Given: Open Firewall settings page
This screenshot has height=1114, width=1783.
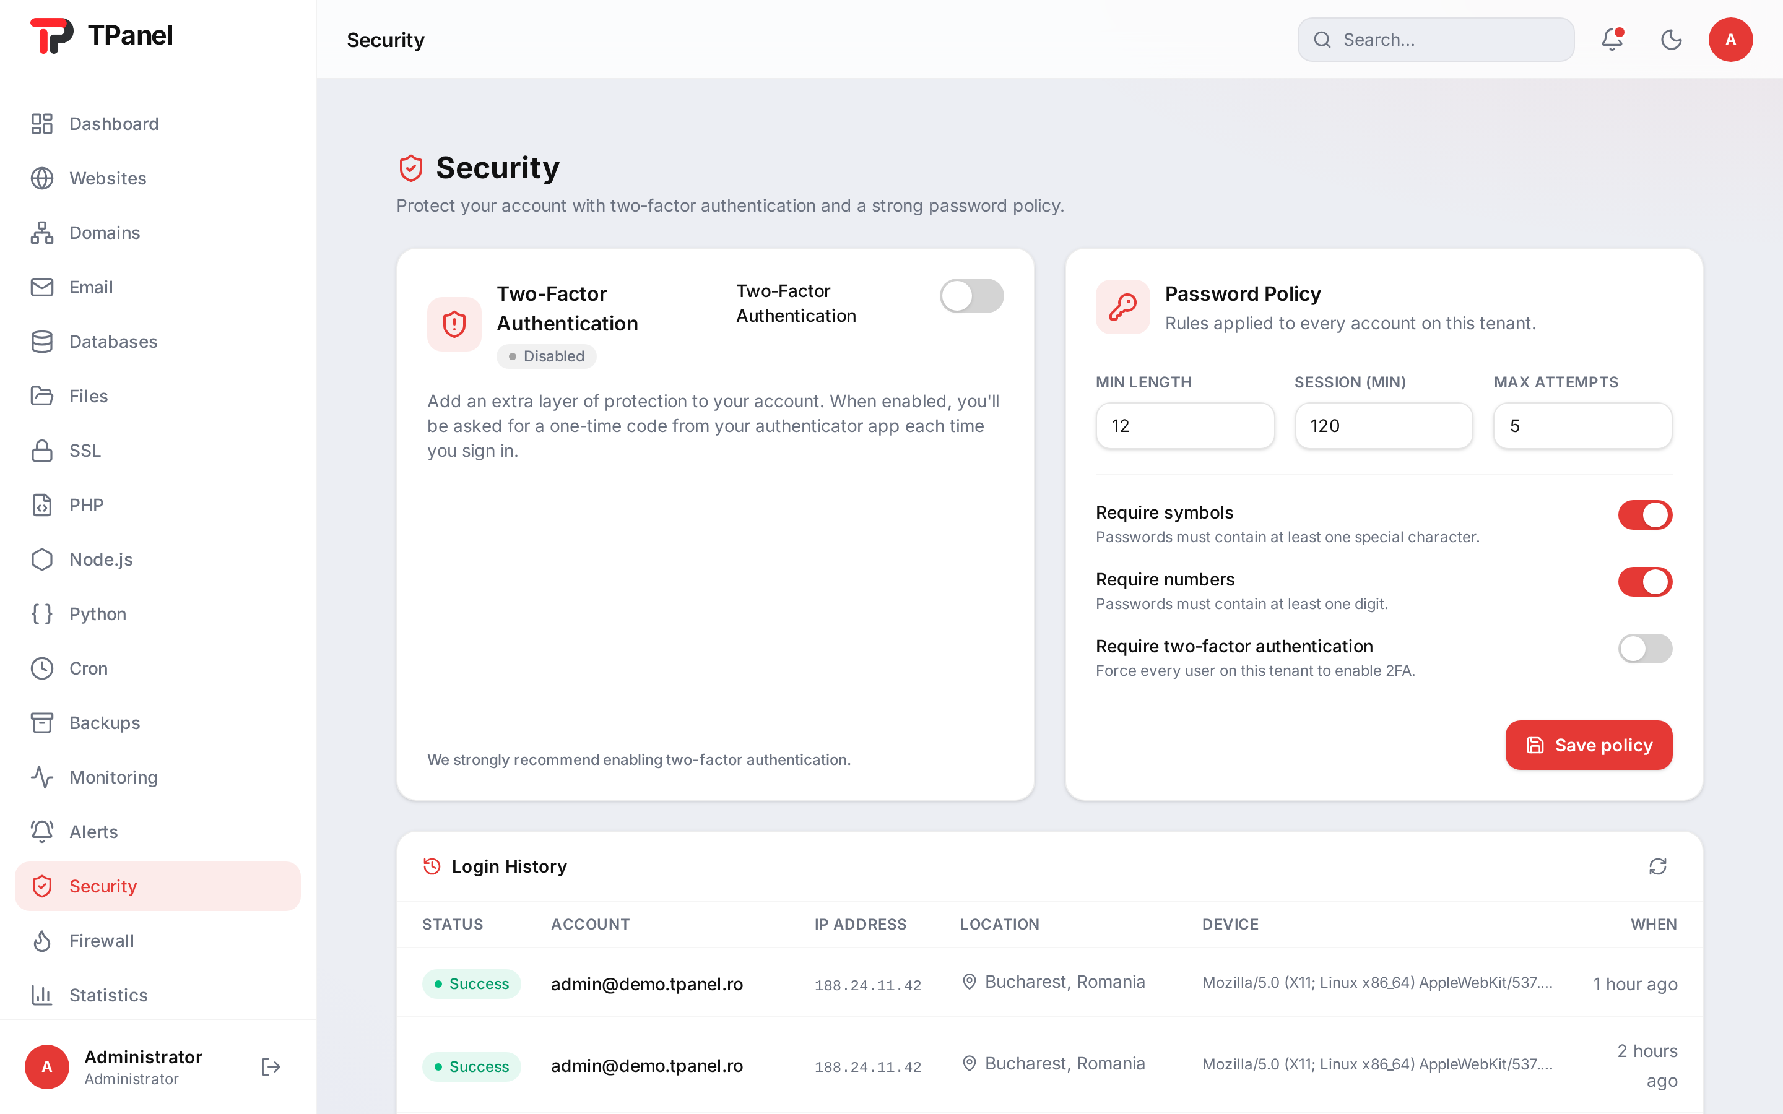Looking at the screenshot, I should 158,941.
